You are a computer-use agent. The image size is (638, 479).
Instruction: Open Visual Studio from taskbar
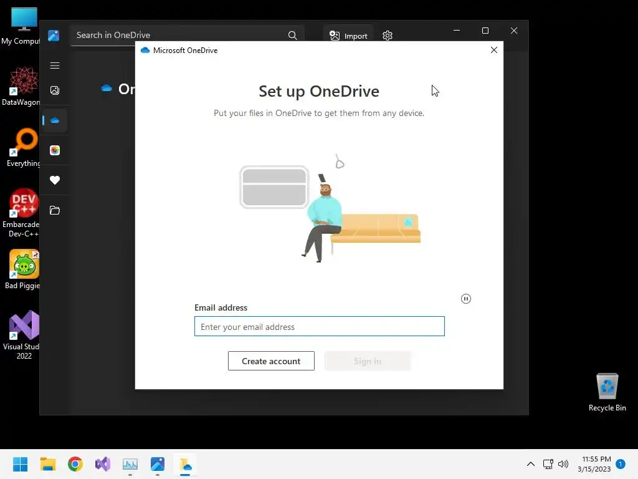103,464
